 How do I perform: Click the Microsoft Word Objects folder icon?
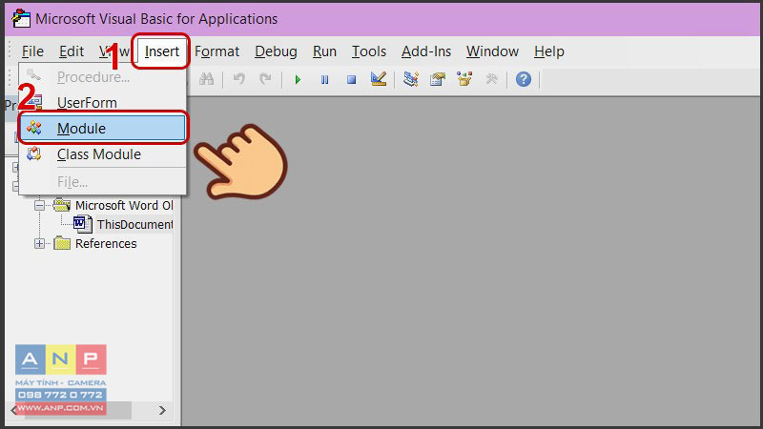coord(62,205)
